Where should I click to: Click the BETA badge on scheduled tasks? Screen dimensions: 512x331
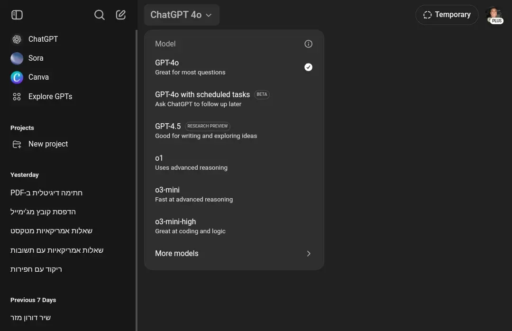pyautogui.click(x=262, y=94)
